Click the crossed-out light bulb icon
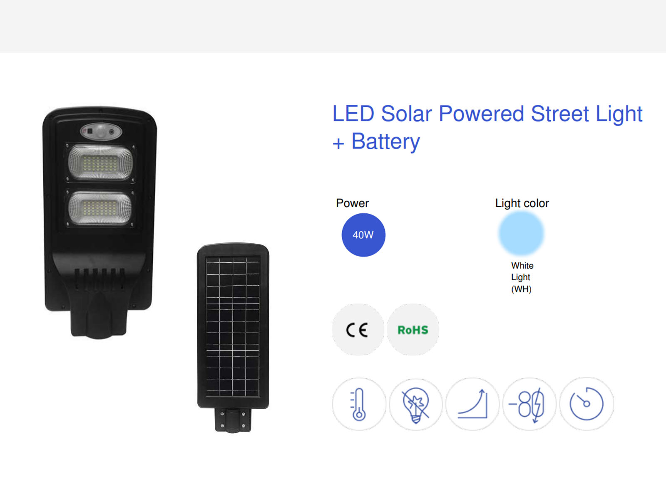The width and height of the screenshot is (666, 499). coord(416,404)
